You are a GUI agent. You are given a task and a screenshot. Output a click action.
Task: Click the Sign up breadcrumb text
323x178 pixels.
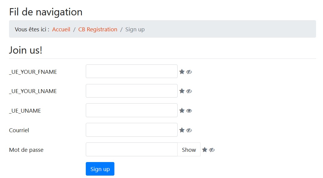pyautogui.click(x=135, y=30)
